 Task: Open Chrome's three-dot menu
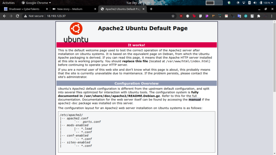272,16
